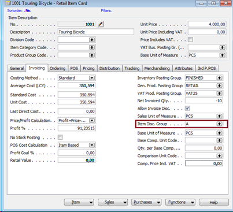
Task: Click the Retail Value field
Action: pyautogui.click(x=77, y=160)
